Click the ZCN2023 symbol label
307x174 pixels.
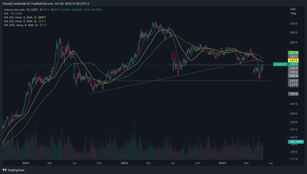pos(280,64)
